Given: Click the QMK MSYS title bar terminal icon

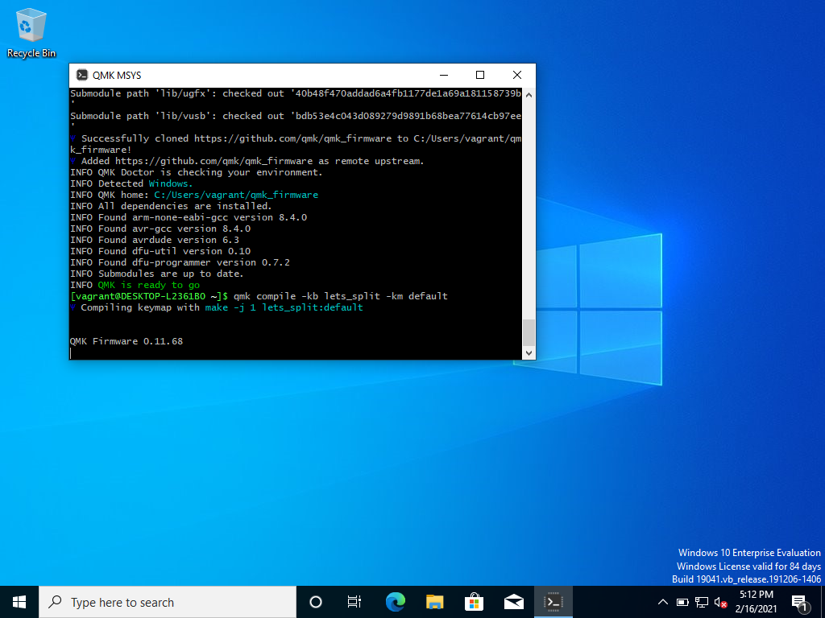Looking at the screenshot, I should click(x=81, y=75).
